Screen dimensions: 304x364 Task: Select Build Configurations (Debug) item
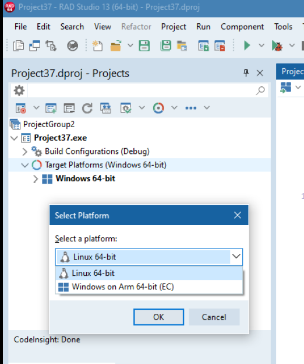pyautogui.click(x=97, y=151)
